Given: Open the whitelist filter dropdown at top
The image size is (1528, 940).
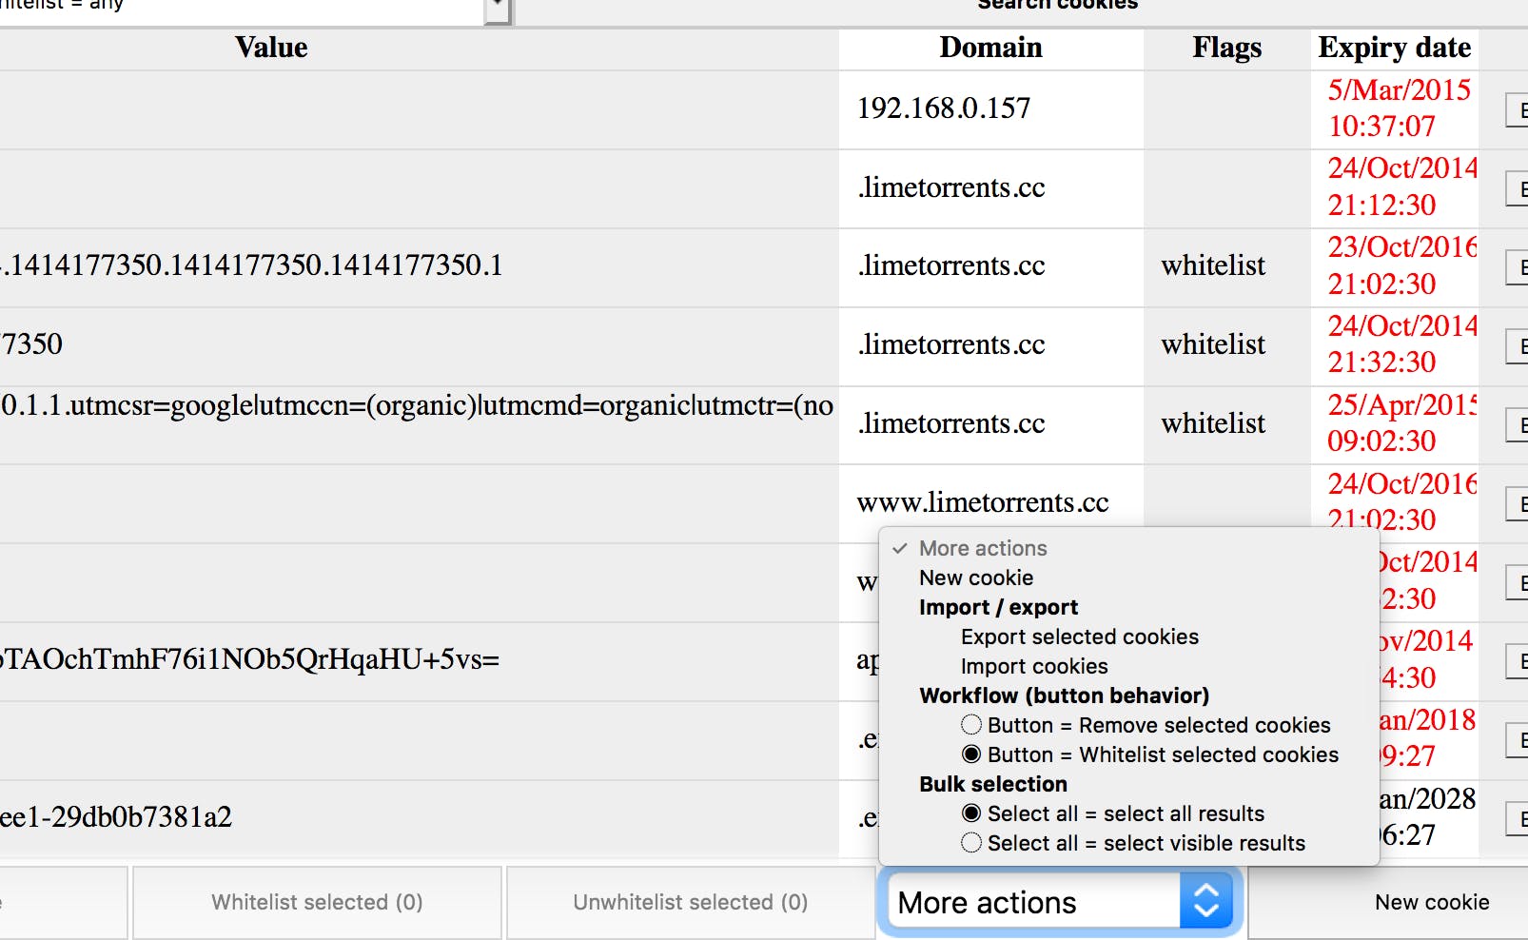Looking at the screenshot, I should (497, 8).
